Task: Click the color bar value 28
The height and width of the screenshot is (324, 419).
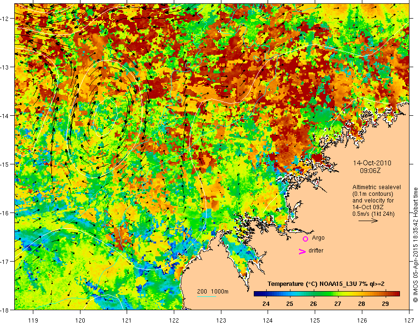Action: [x=361, y=304]
